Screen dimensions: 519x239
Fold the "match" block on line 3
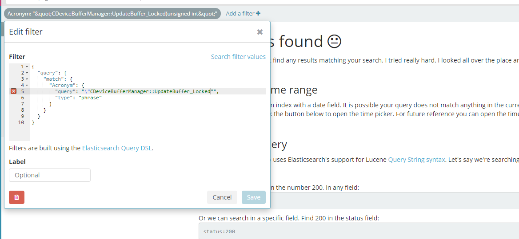pyautogui.click(x=27, y=79)
